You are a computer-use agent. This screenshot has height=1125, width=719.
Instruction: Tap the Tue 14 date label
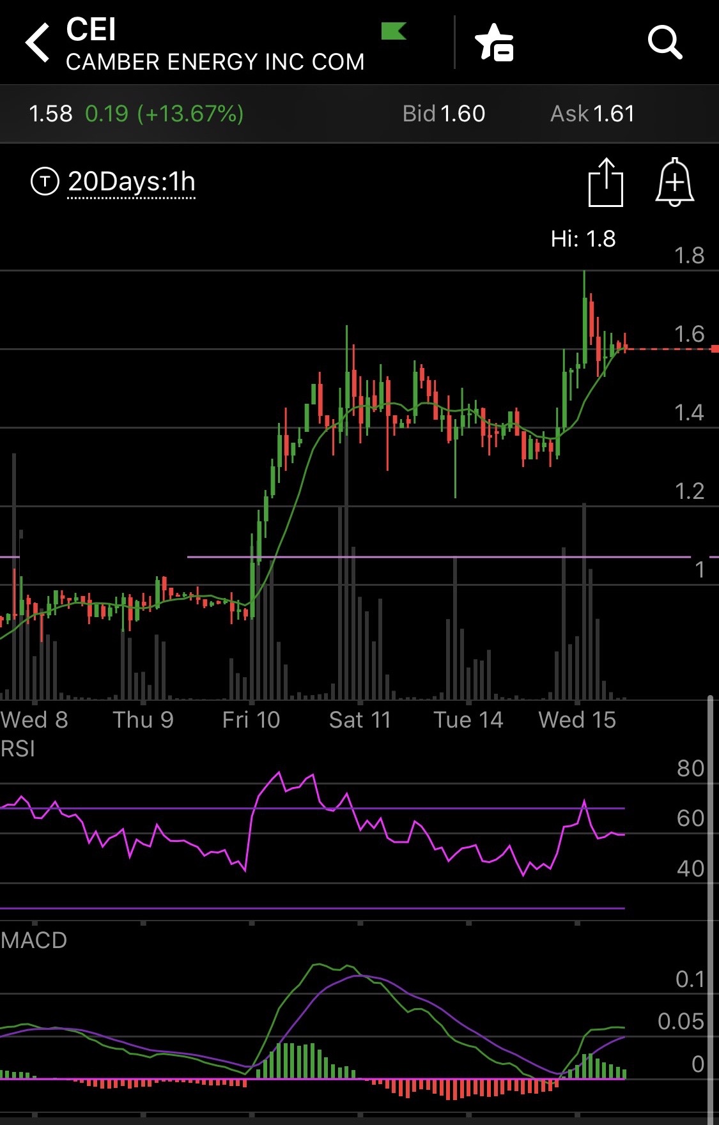tap(468, 720)
